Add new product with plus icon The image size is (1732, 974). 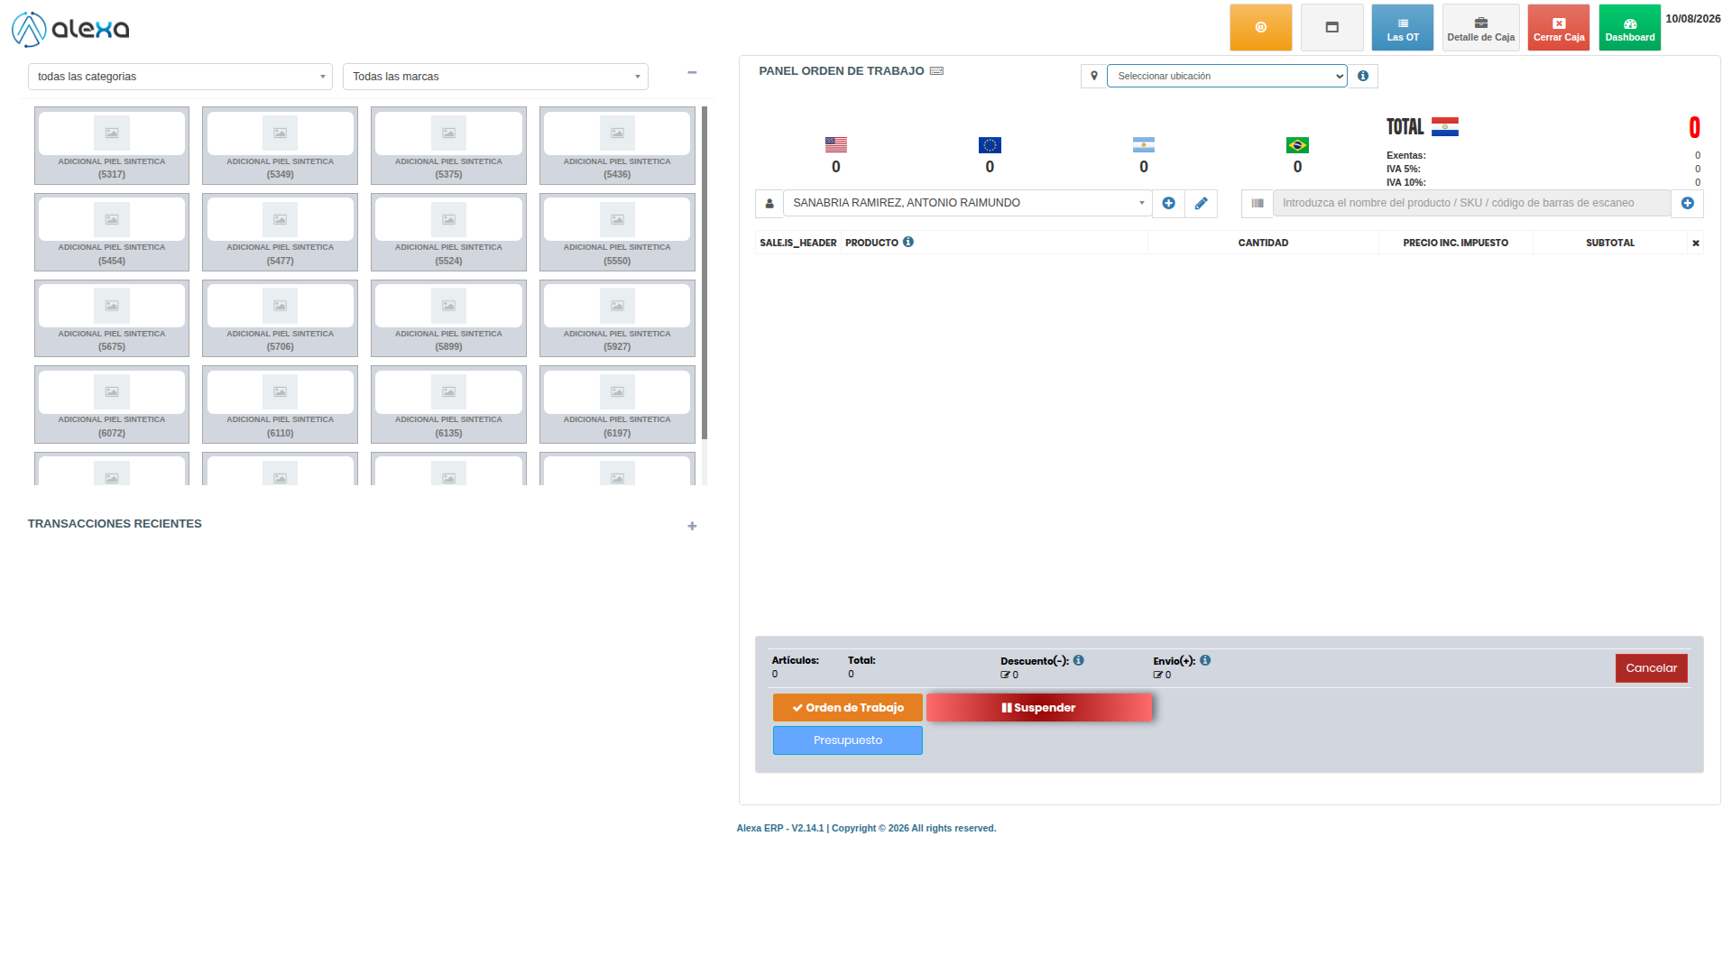tap(1687, 204)
